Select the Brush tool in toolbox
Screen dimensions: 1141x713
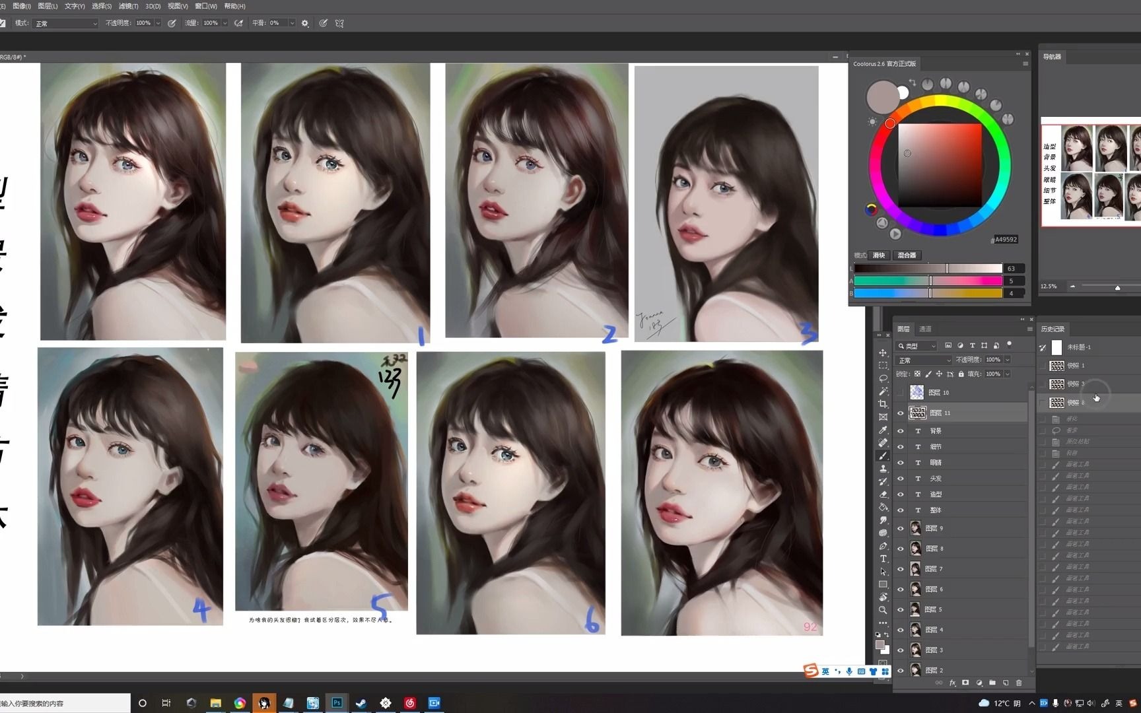(883, 456)
